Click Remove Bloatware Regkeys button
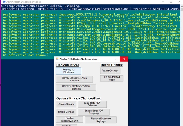 click(101, 120)
